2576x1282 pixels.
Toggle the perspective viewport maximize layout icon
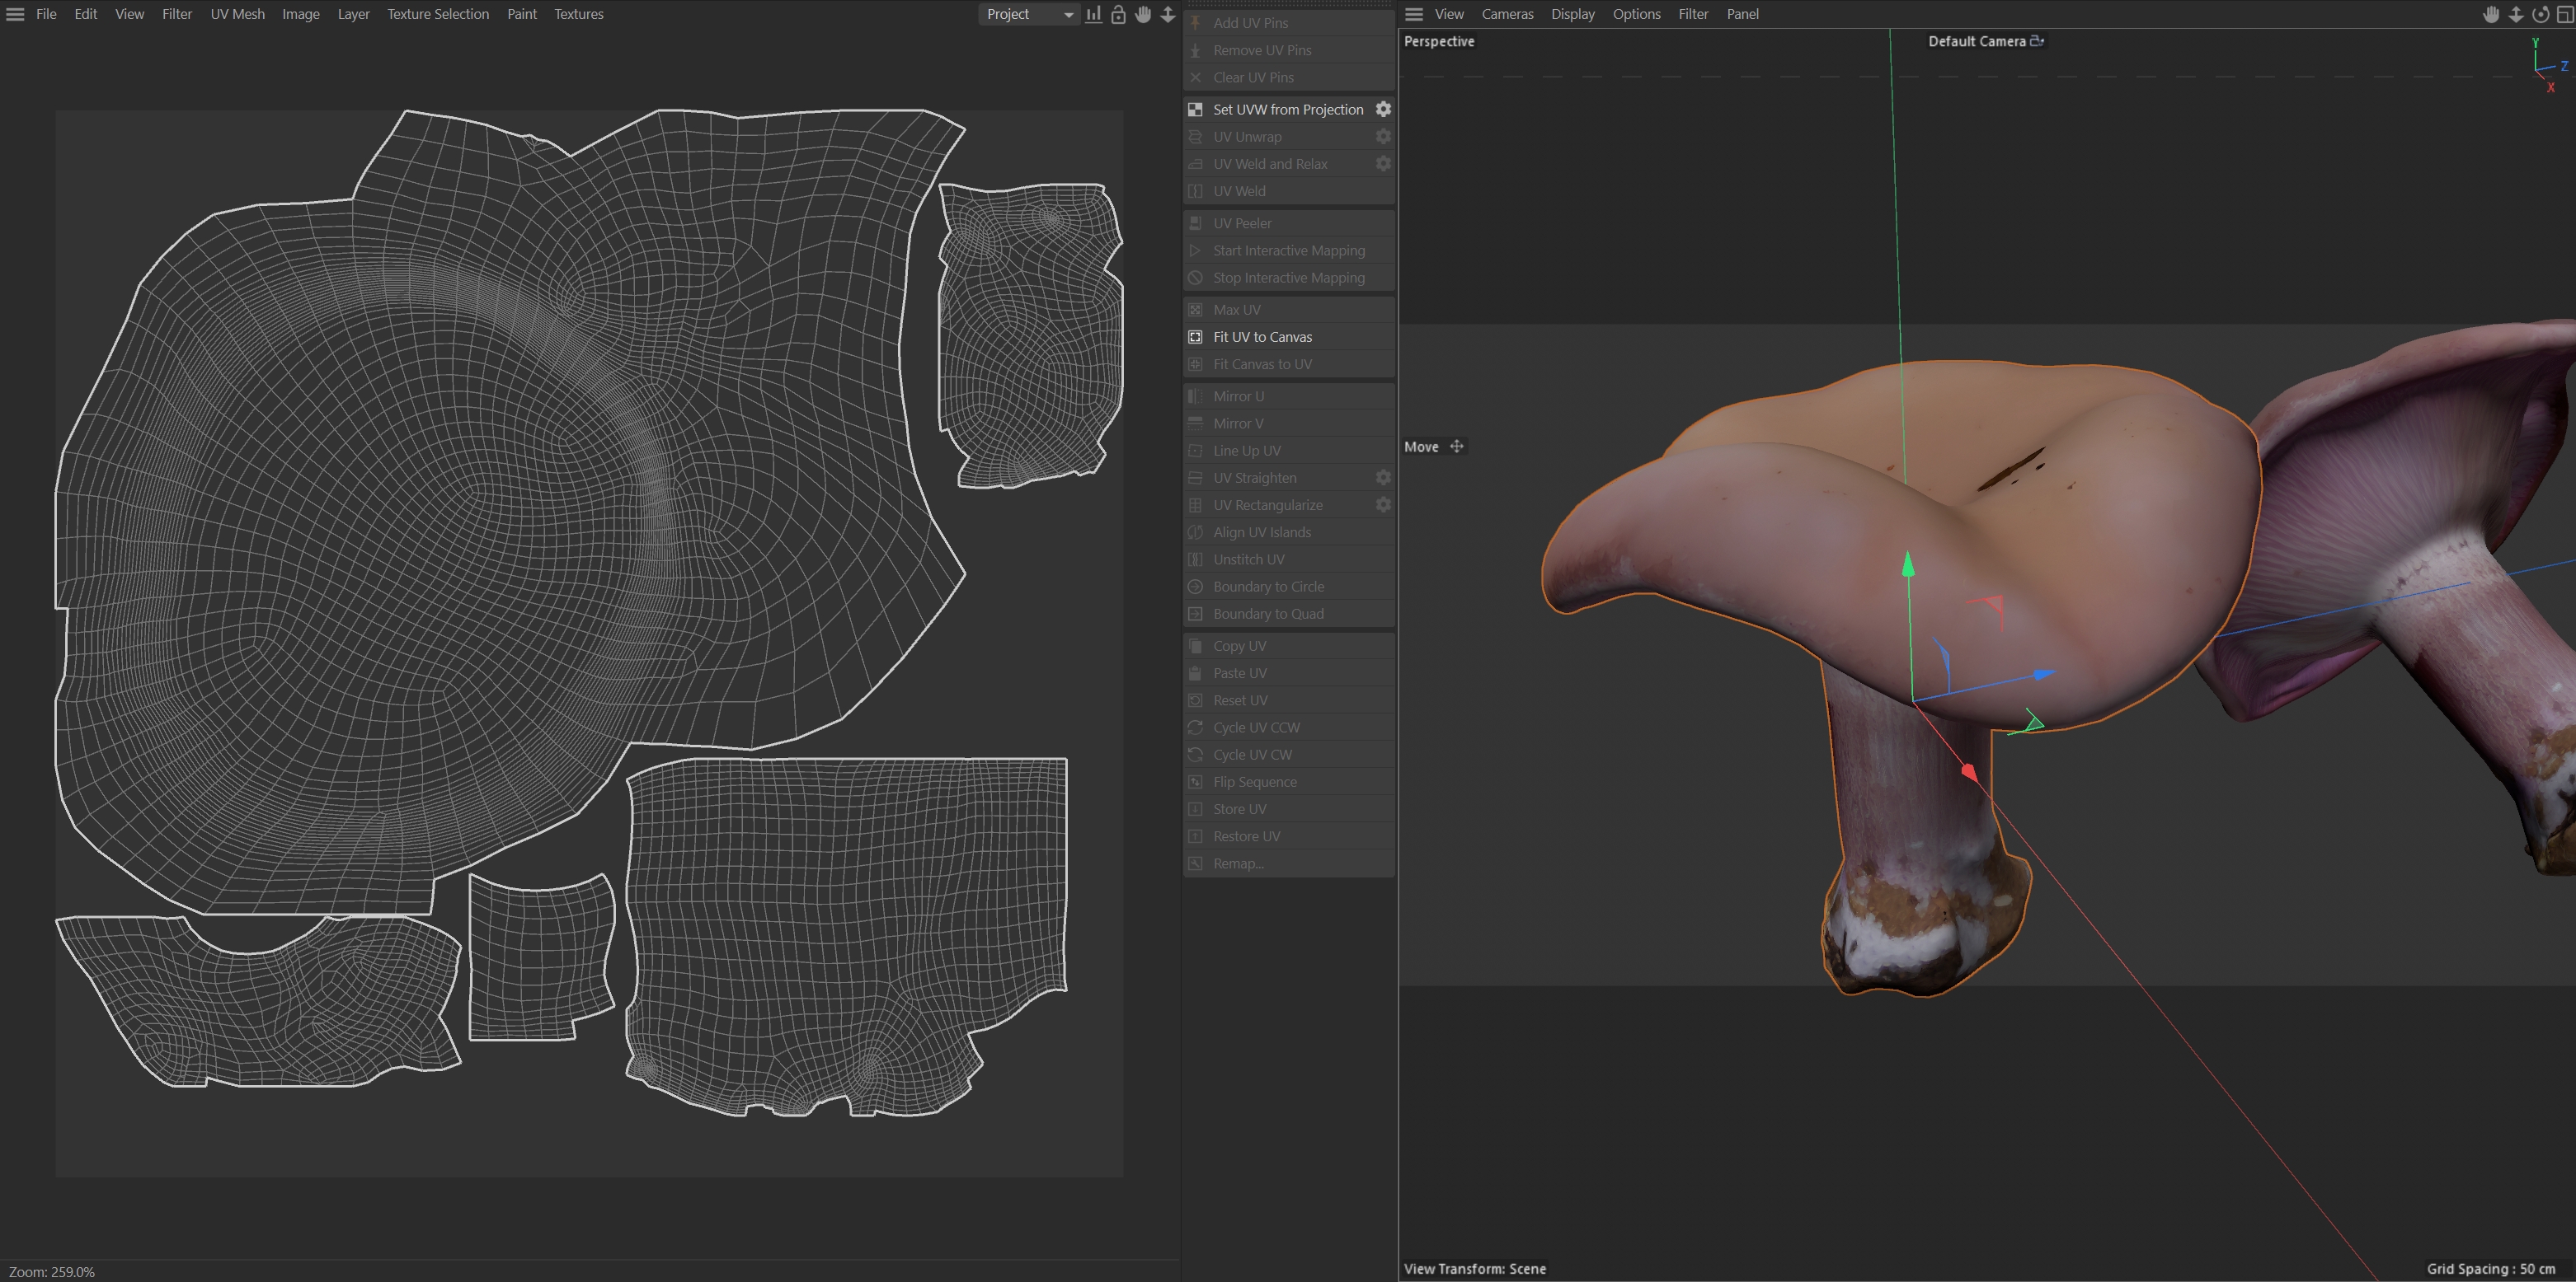click(x=2564, y=14)
